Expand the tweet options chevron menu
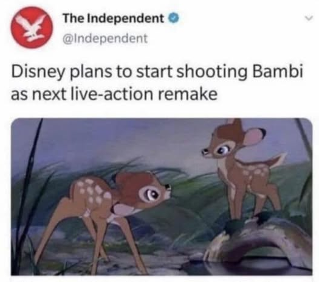319x282 pixels. coord(309,18)
